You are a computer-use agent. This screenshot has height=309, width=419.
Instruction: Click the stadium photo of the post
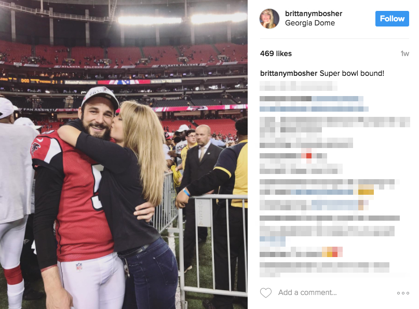point(124,155)
